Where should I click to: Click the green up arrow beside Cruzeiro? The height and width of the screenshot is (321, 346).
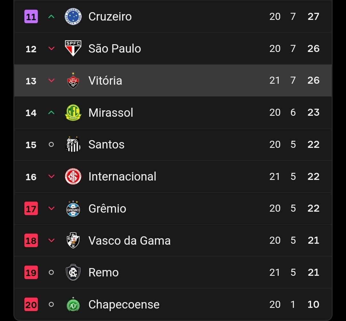(51, 16)
